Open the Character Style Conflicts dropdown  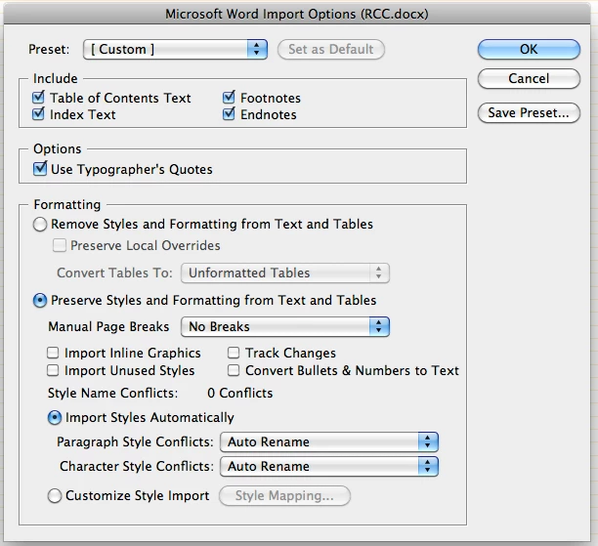[328, 466]
